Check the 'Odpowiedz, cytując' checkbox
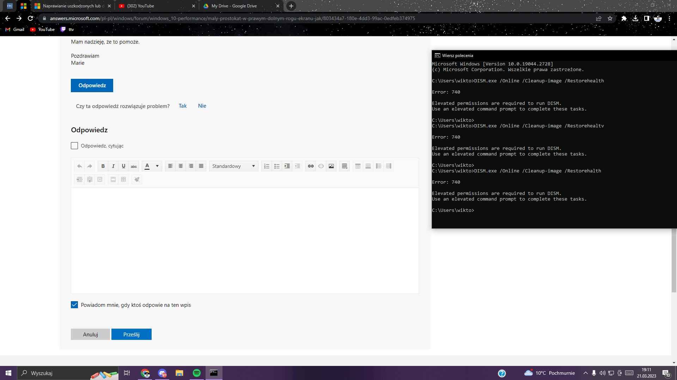Screen dimensions: 677x380 (x=74, y=146)
